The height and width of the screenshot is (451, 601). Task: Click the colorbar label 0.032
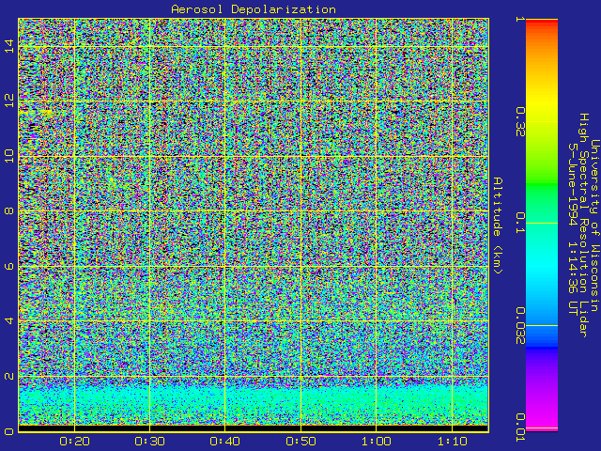click(x=520, y=326)
